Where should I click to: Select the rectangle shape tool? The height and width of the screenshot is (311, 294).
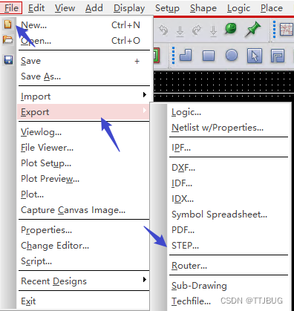click(x=209, y=56)
